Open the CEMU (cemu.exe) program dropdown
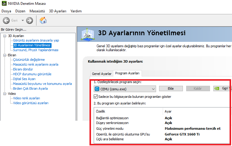232x146 pixels. pos(125,89)
